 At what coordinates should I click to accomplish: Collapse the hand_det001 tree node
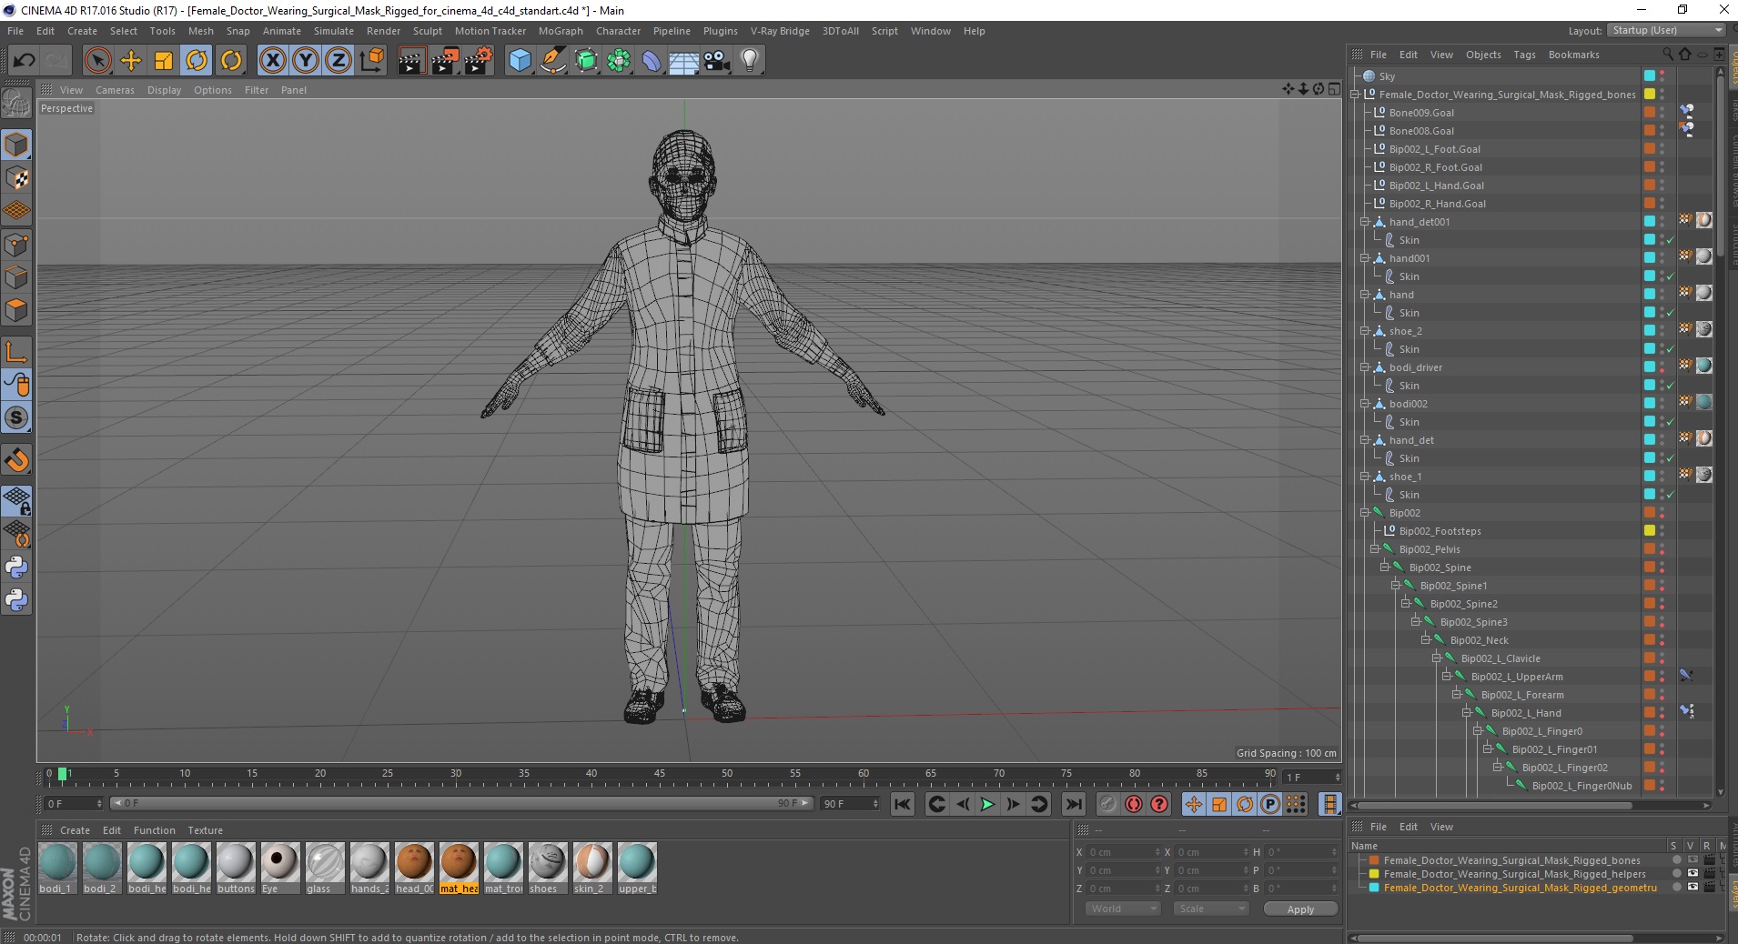click(1365, 222)
